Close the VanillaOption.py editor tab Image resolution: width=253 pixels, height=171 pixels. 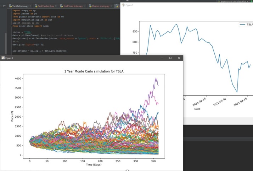click(x=31, y=6)
